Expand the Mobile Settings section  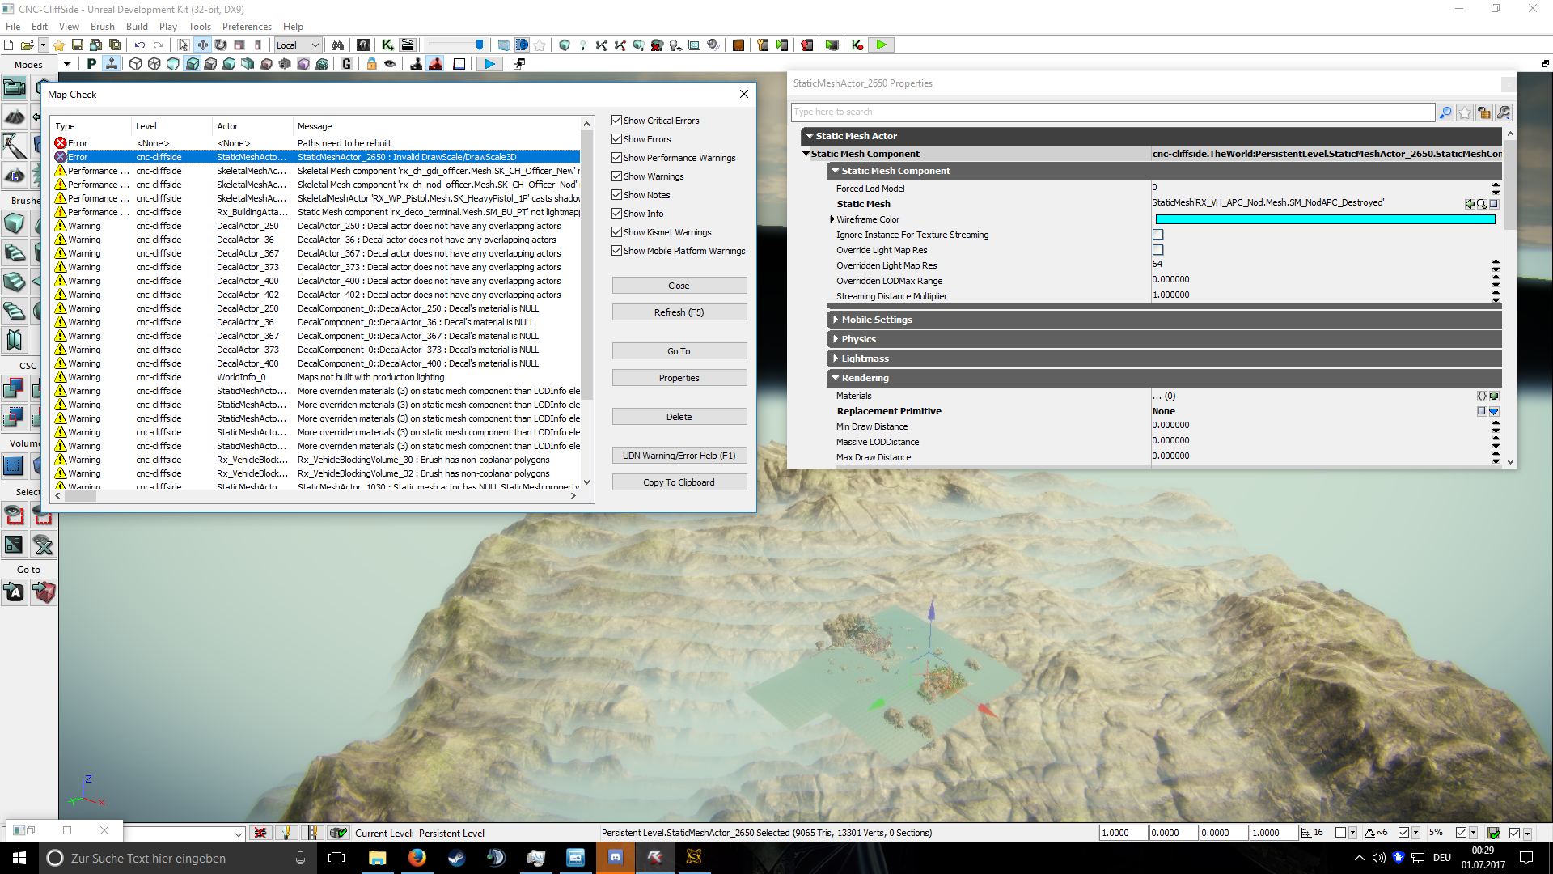[x=836, y=320]
